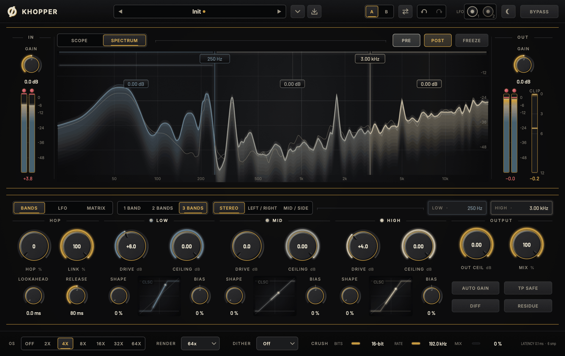Click the Hop % knob

point(34,246)
